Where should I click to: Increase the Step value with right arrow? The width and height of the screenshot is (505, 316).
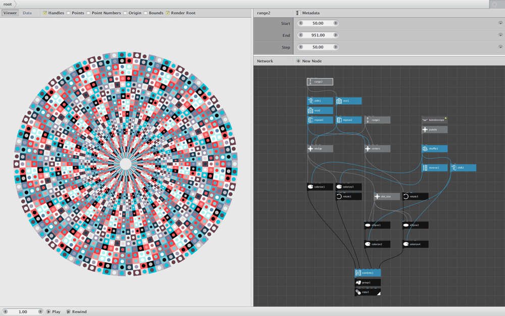336,47
